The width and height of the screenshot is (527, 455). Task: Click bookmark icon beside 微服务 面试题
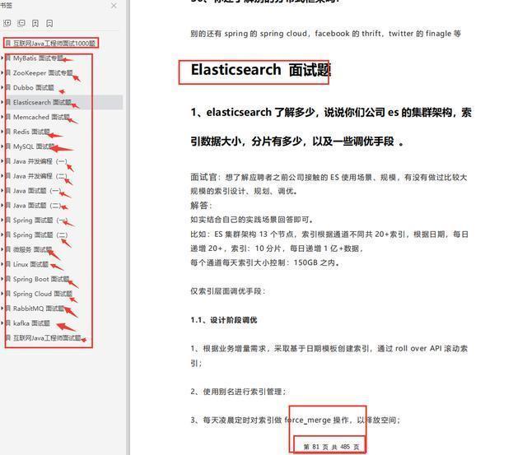(x=8, y=249)
